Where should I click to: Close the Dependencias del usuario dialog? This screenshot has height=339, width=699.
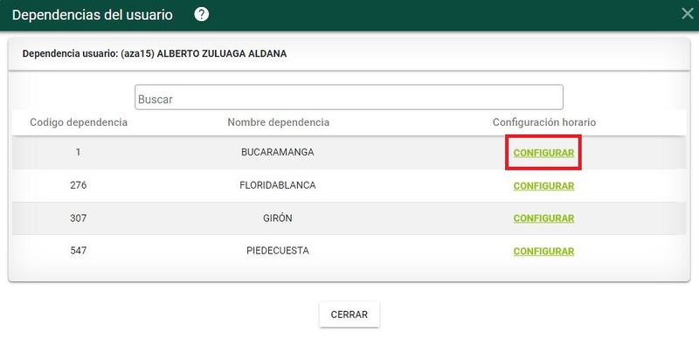point(688,14)
